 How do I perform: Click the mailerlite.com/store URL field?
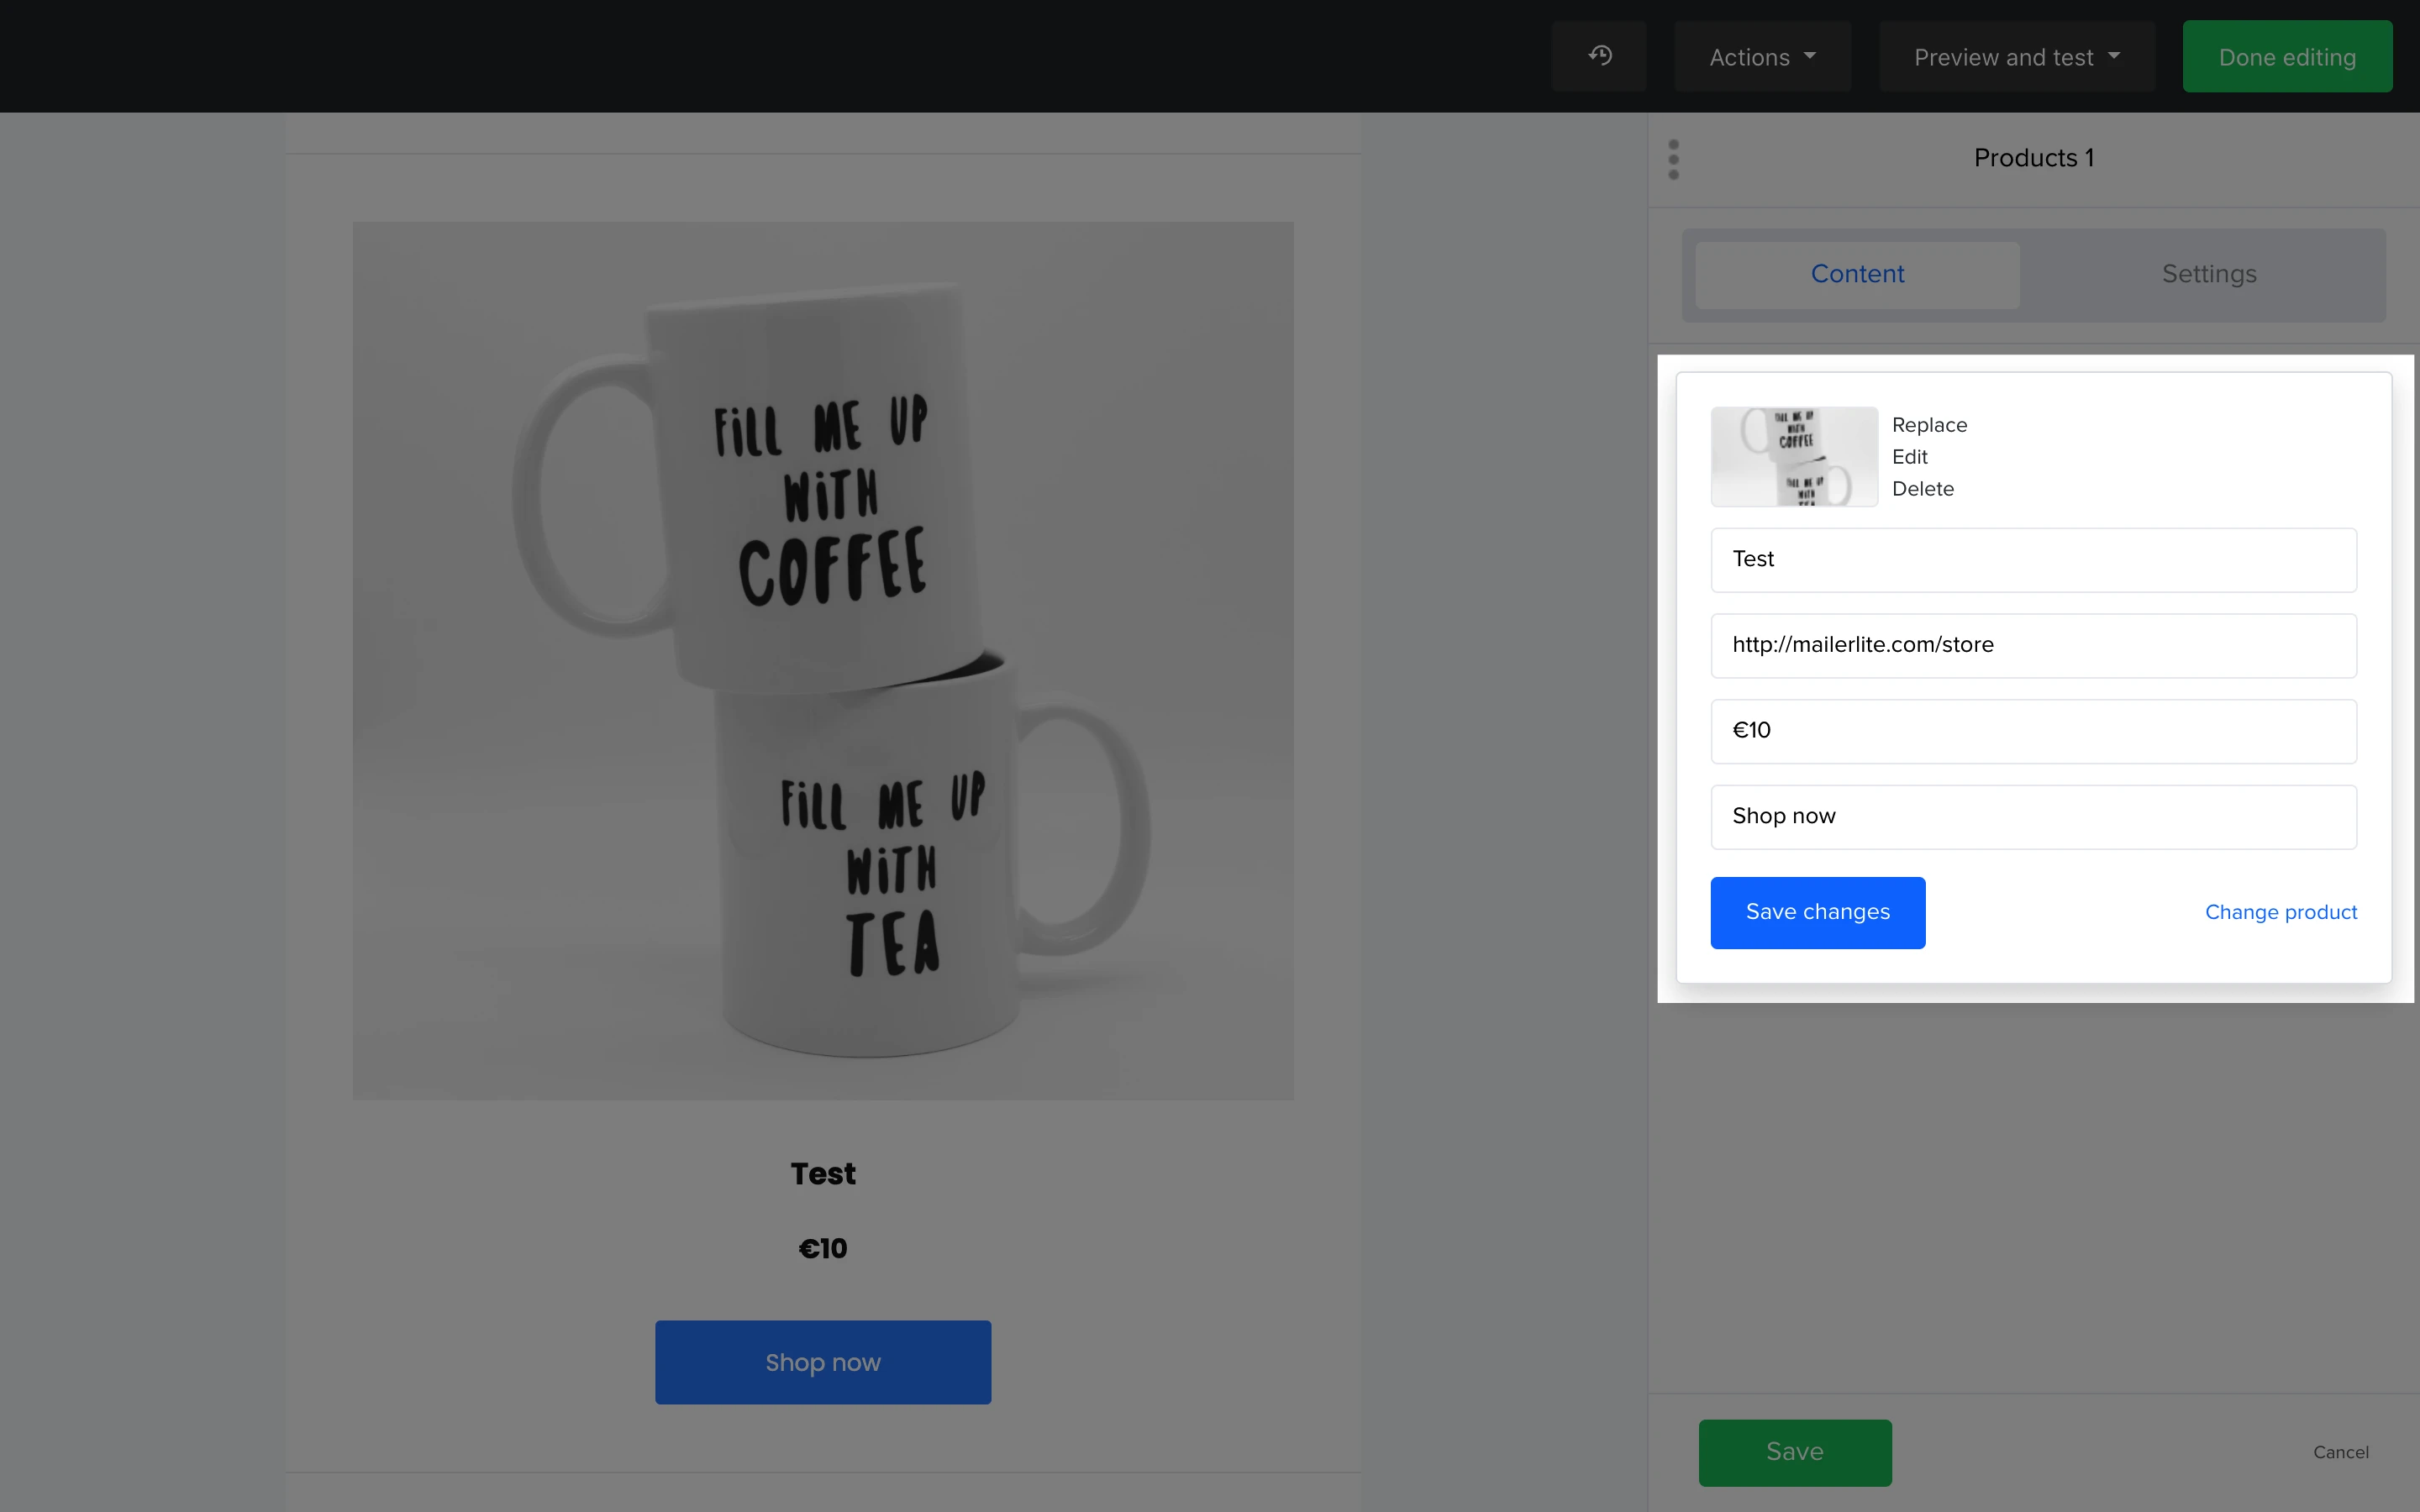coord(2033,646)
